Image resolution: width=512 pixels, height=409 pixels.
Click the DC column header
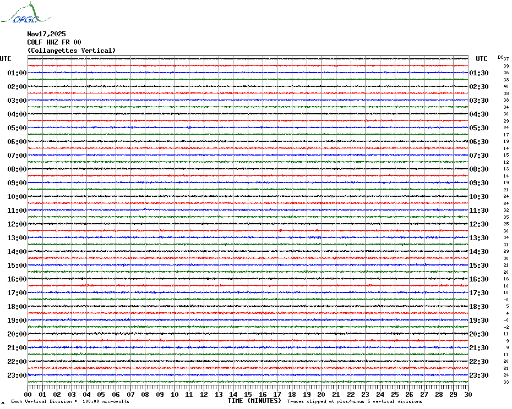tap(500, 57)
